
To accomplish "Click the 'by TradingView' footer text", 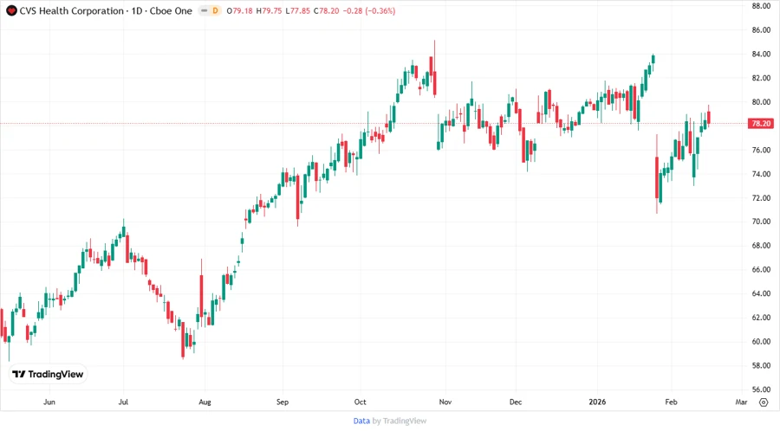I will pos(400,421).
